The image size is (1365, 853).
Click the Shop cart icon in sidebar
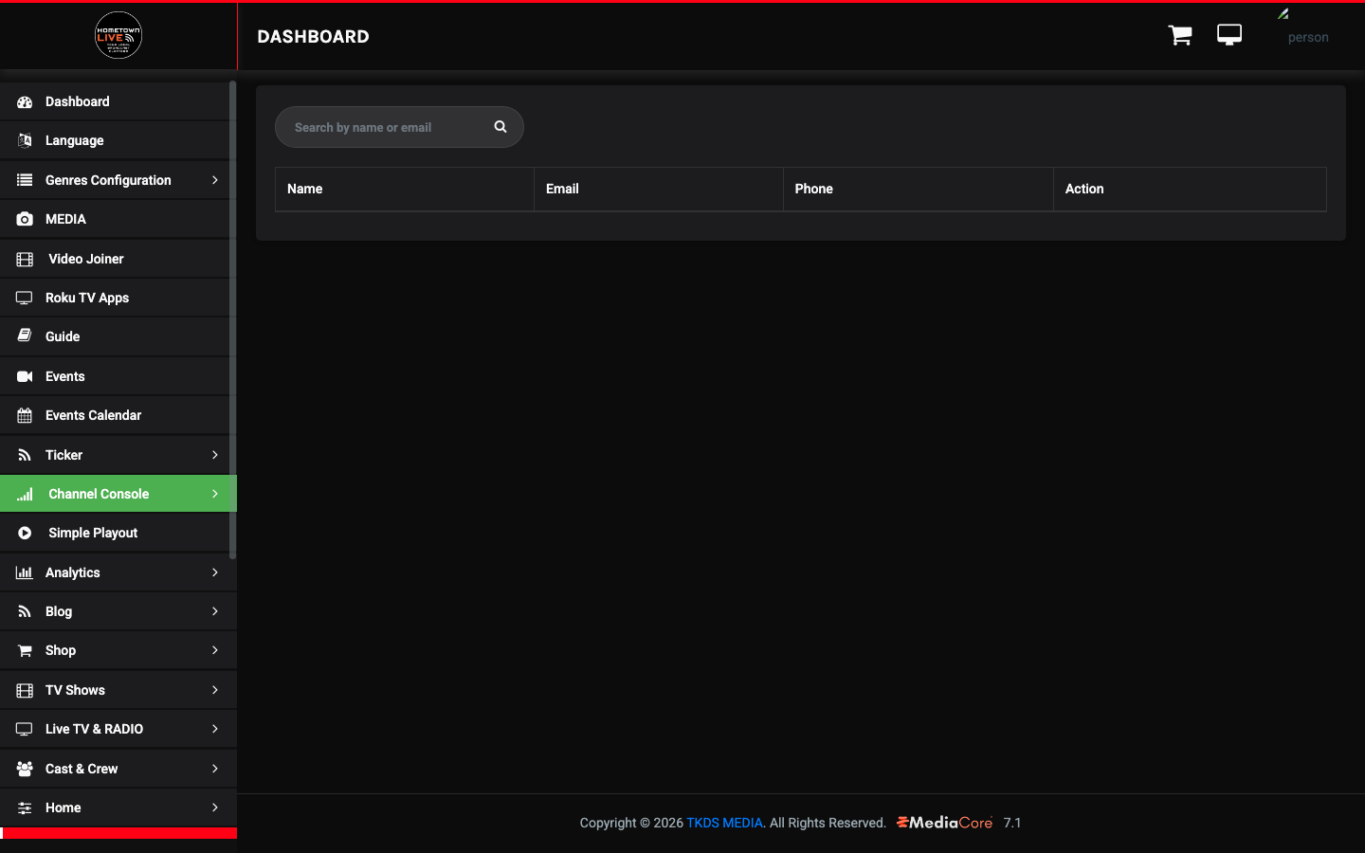25,650
